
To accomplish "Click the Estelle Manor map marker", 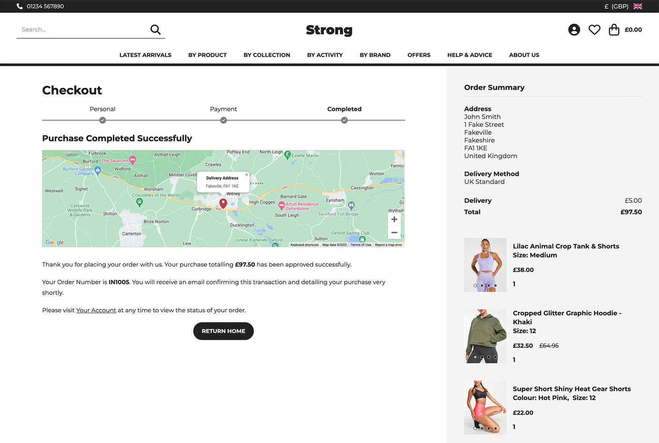I will [x=287, y=154].
